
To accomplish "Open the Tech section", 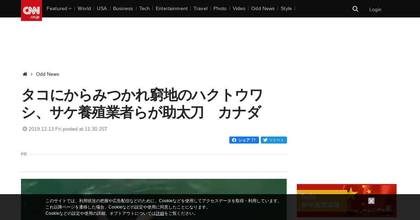I will (144, 8).
